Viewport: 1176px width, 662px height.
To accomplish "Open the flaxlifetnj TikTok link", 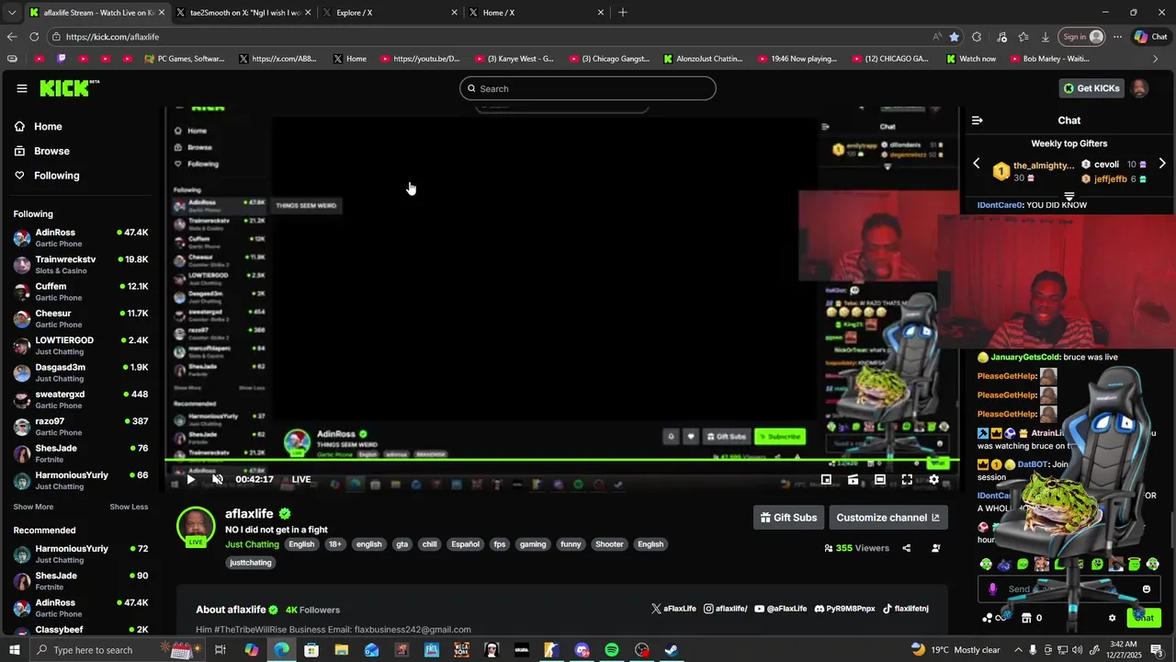I will (906, 609).
